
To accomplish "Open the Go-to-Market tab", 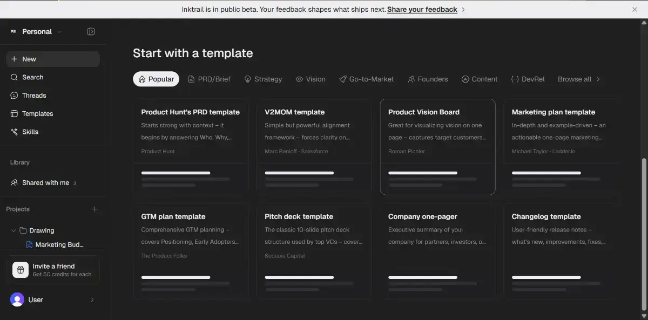I will coord(367,79).
